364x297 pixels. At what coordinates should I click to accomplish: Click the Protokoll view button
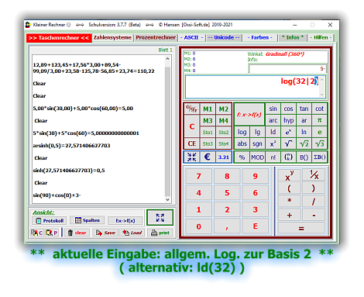[x=50, y=221]
